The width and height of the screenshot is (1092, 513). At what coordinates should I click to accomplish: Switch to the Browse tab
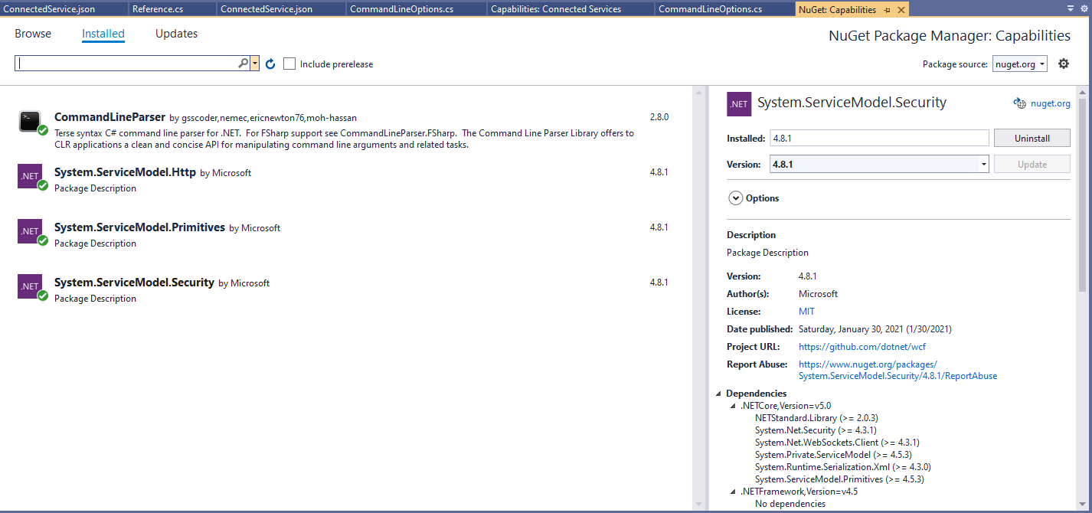click(33, 34)
